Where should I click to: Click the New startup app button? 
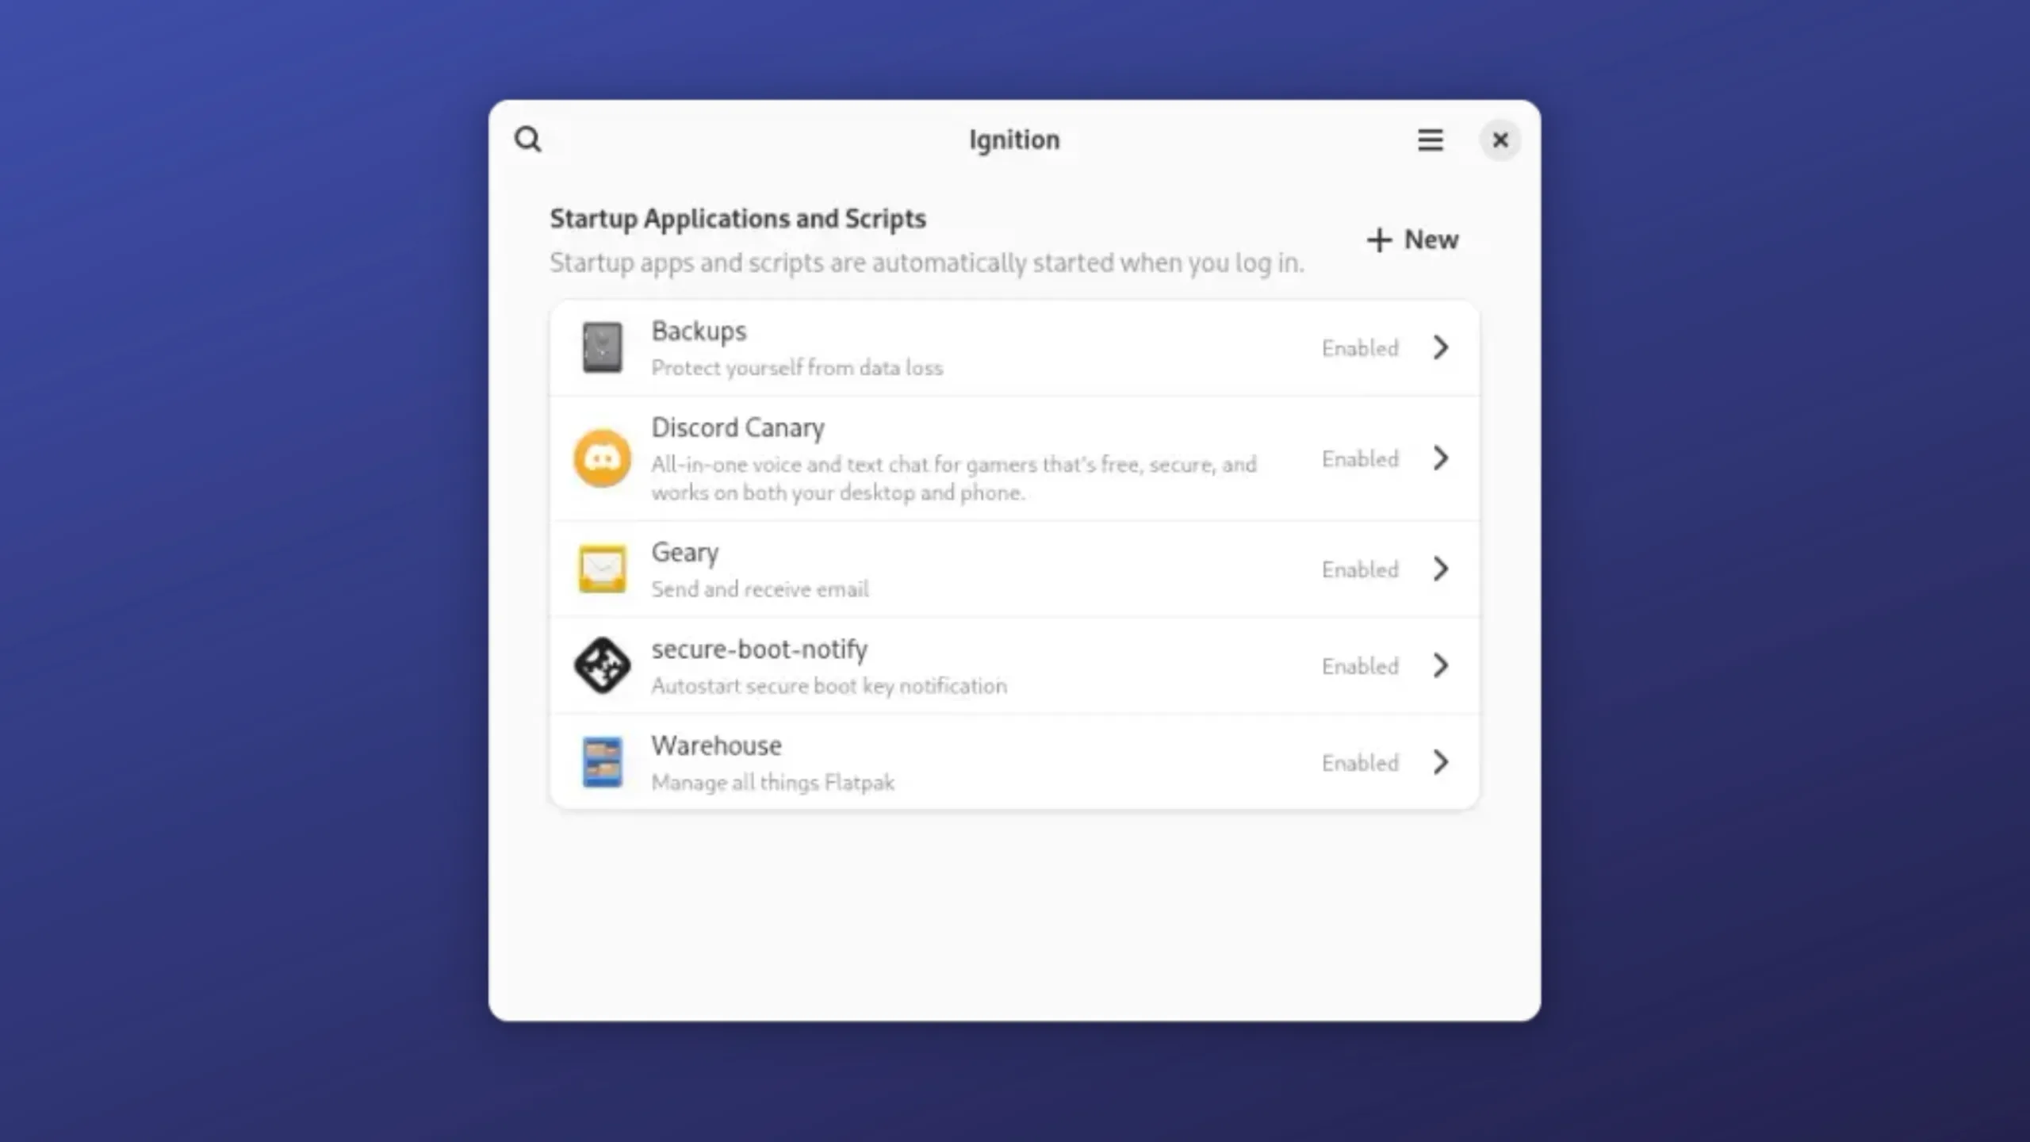point(1411,239)
